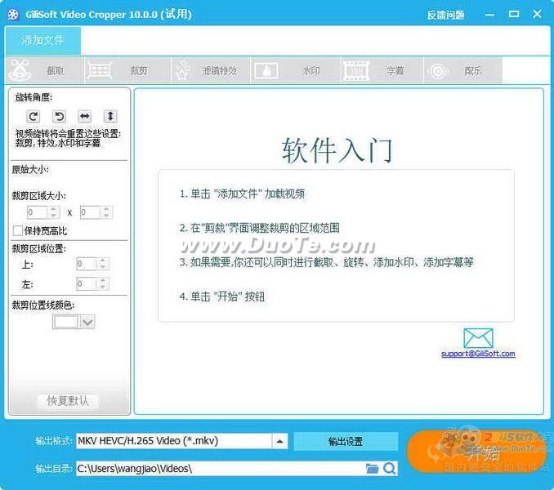Viewport: 554px width, 490px height.
Task: Maximize the Video Cropper window
Action: tap(514, 14)
